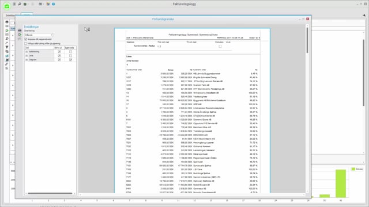The height and width of the screenshot is (207, 369).
Task: Click the green export icon in the preview dialog
Action: (20, 34)
